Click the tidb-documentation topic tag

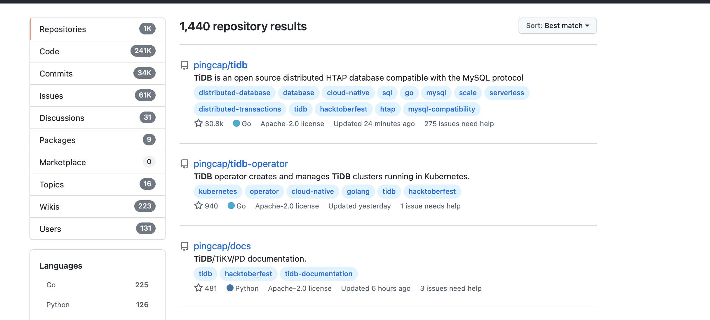coord(319,274)
